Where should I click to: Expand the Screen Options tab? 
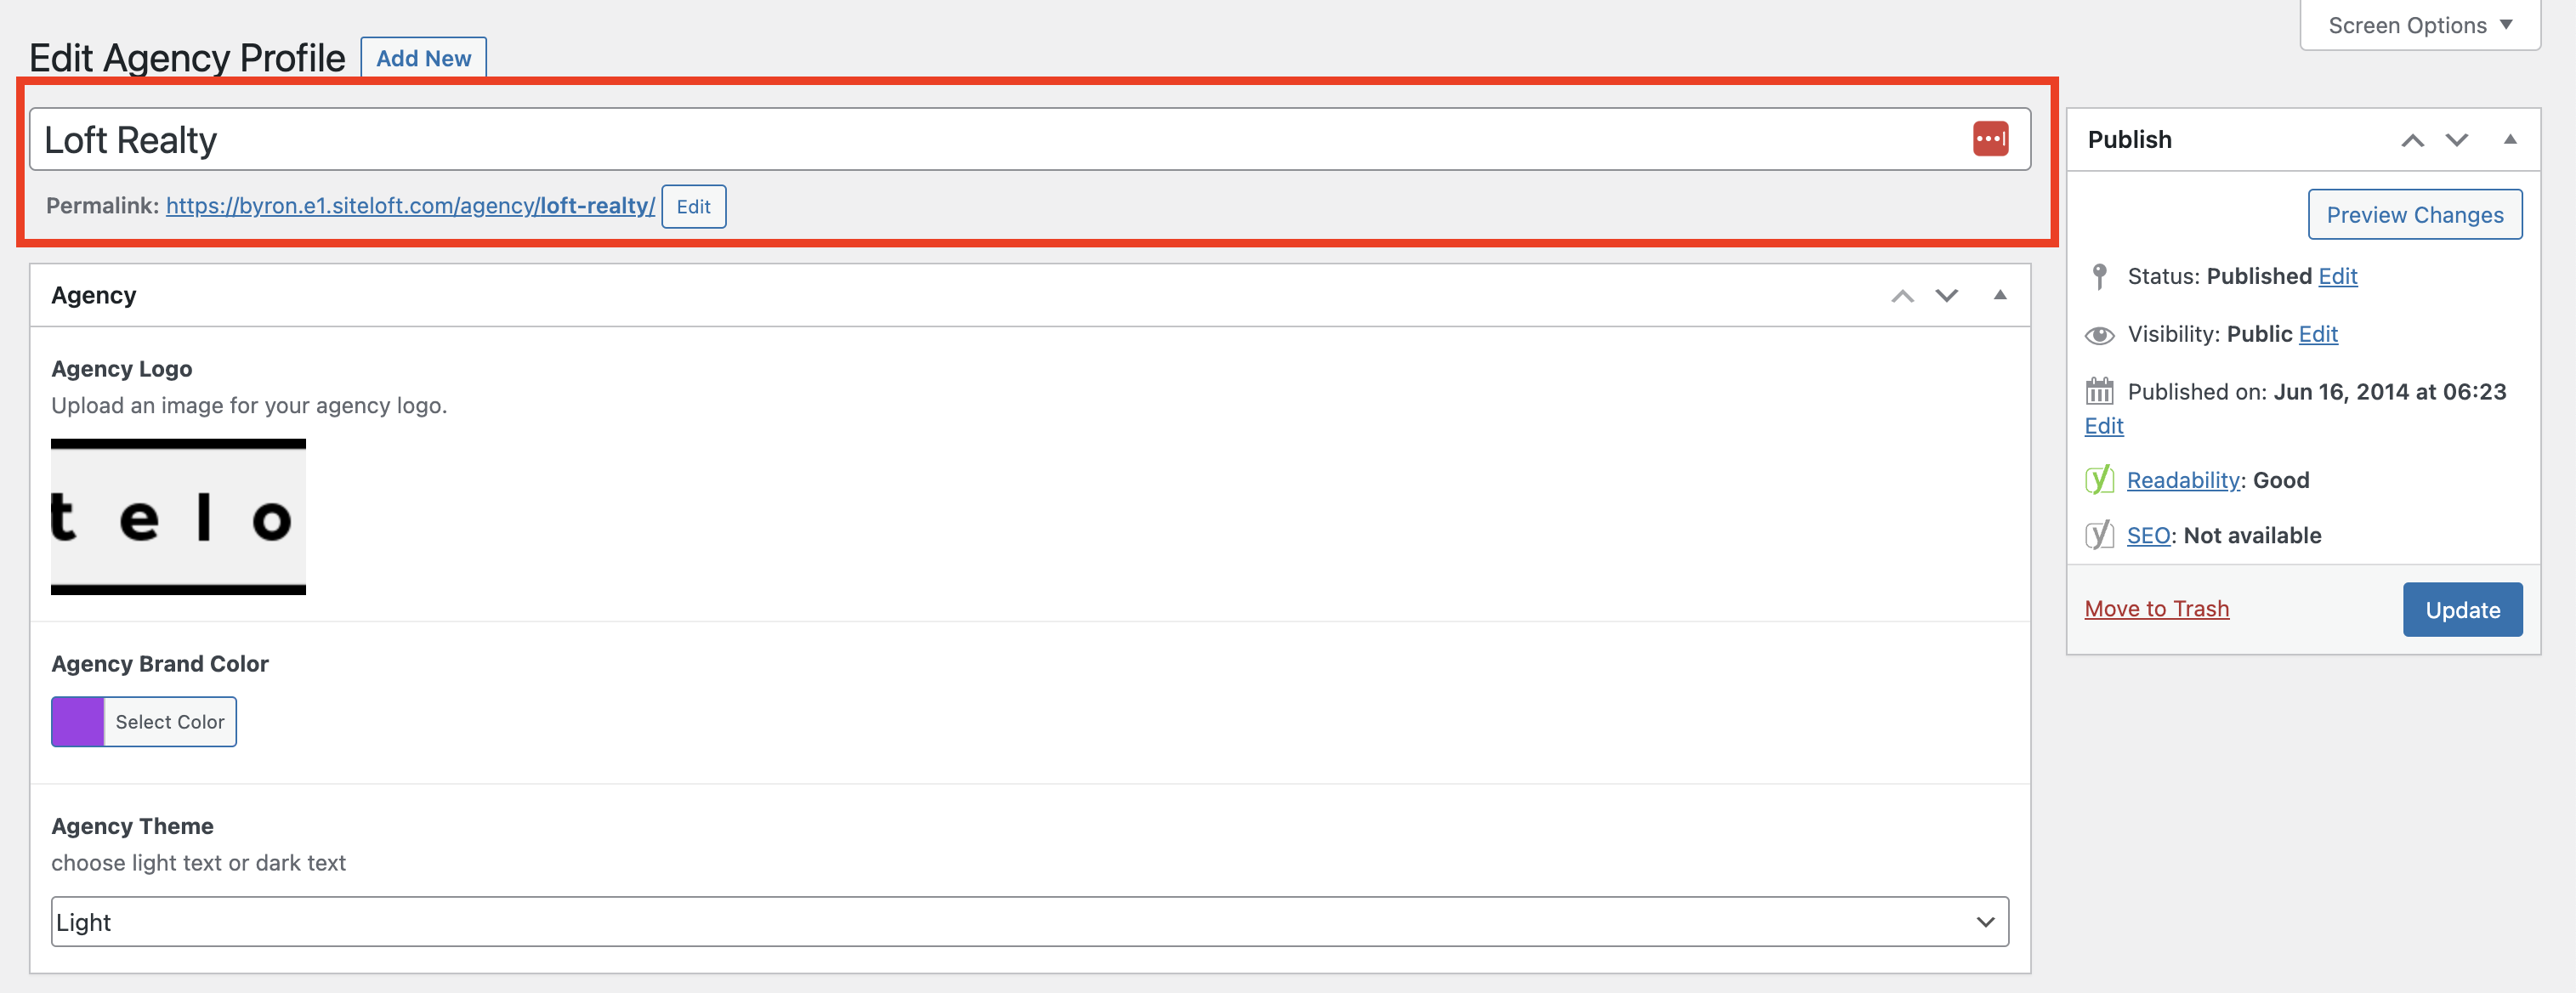tap(2420, 25)
